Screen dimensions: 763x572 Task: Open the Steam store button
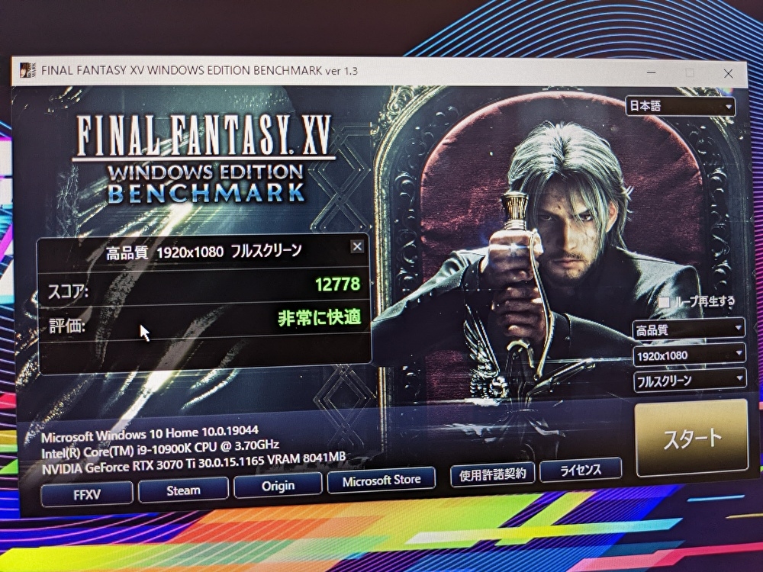tap(183, 490)
